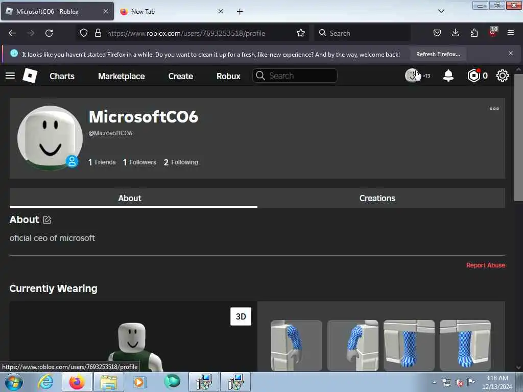Open the Firefox extensions puzzle icon
This screenshot has width=523, height=392.
474,33
